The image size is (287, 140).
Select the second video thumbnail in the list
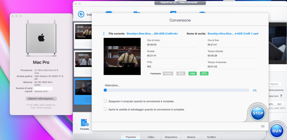83,59
